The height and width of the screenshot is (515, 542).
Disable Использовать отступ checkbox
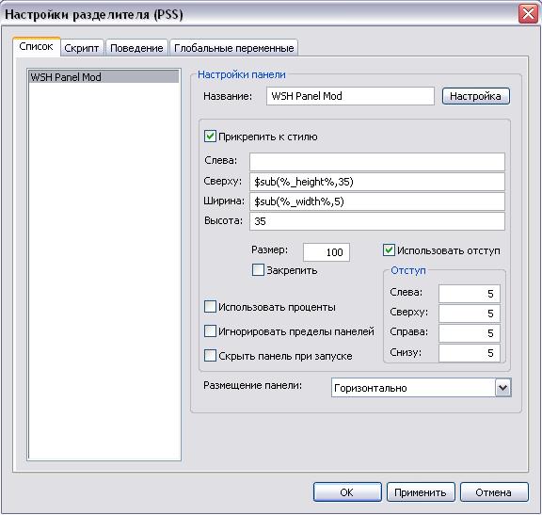(x=389, y=250)
